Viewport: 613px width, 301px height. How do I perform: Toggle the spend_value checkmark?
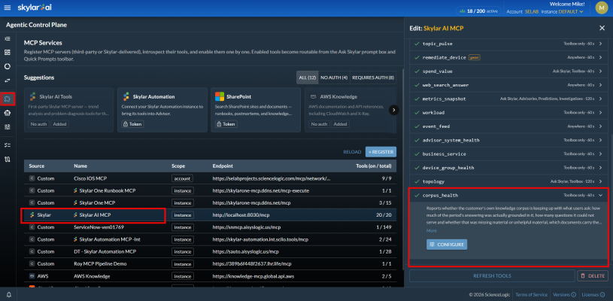pos(417,71)
